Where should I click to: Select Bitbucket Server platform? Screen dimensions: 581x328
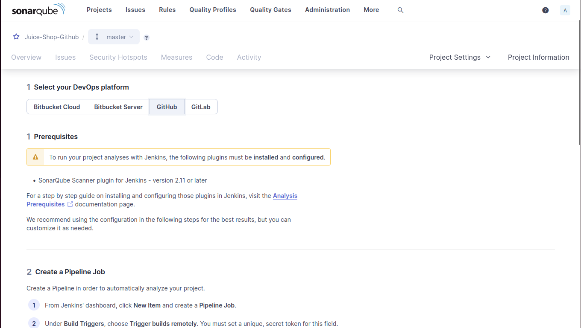coord(118,107)
